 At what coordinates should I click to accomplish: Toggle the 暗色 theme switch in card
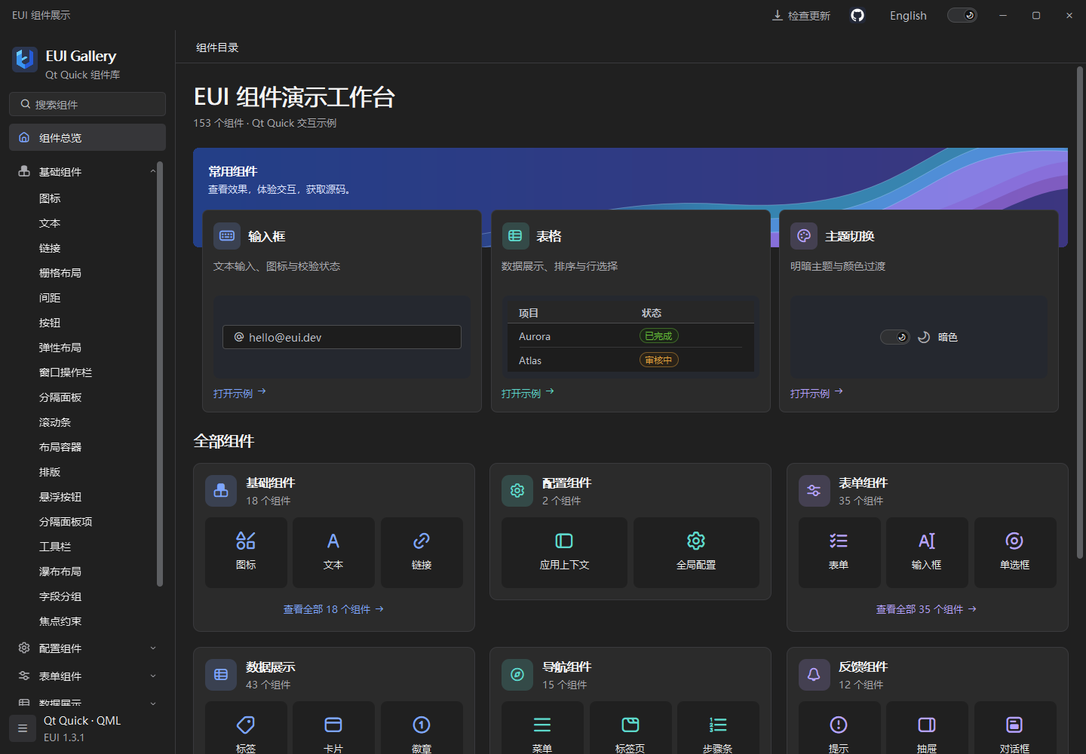[895, 337]
